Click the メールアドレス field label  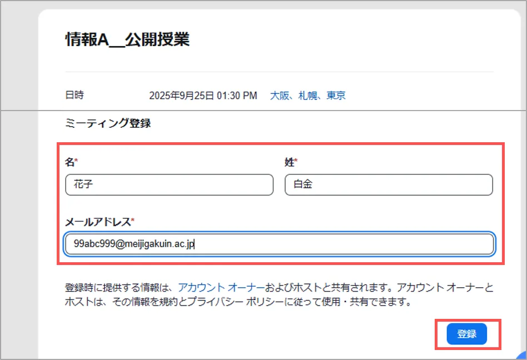click(98, 222)
